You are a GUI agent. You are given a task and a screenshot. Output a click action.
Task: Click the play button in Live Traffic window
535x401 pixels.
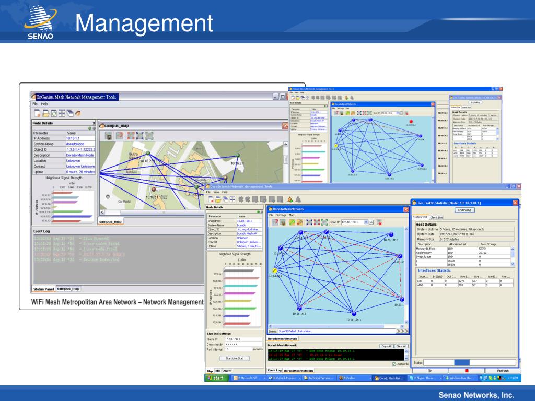[431, 370]
